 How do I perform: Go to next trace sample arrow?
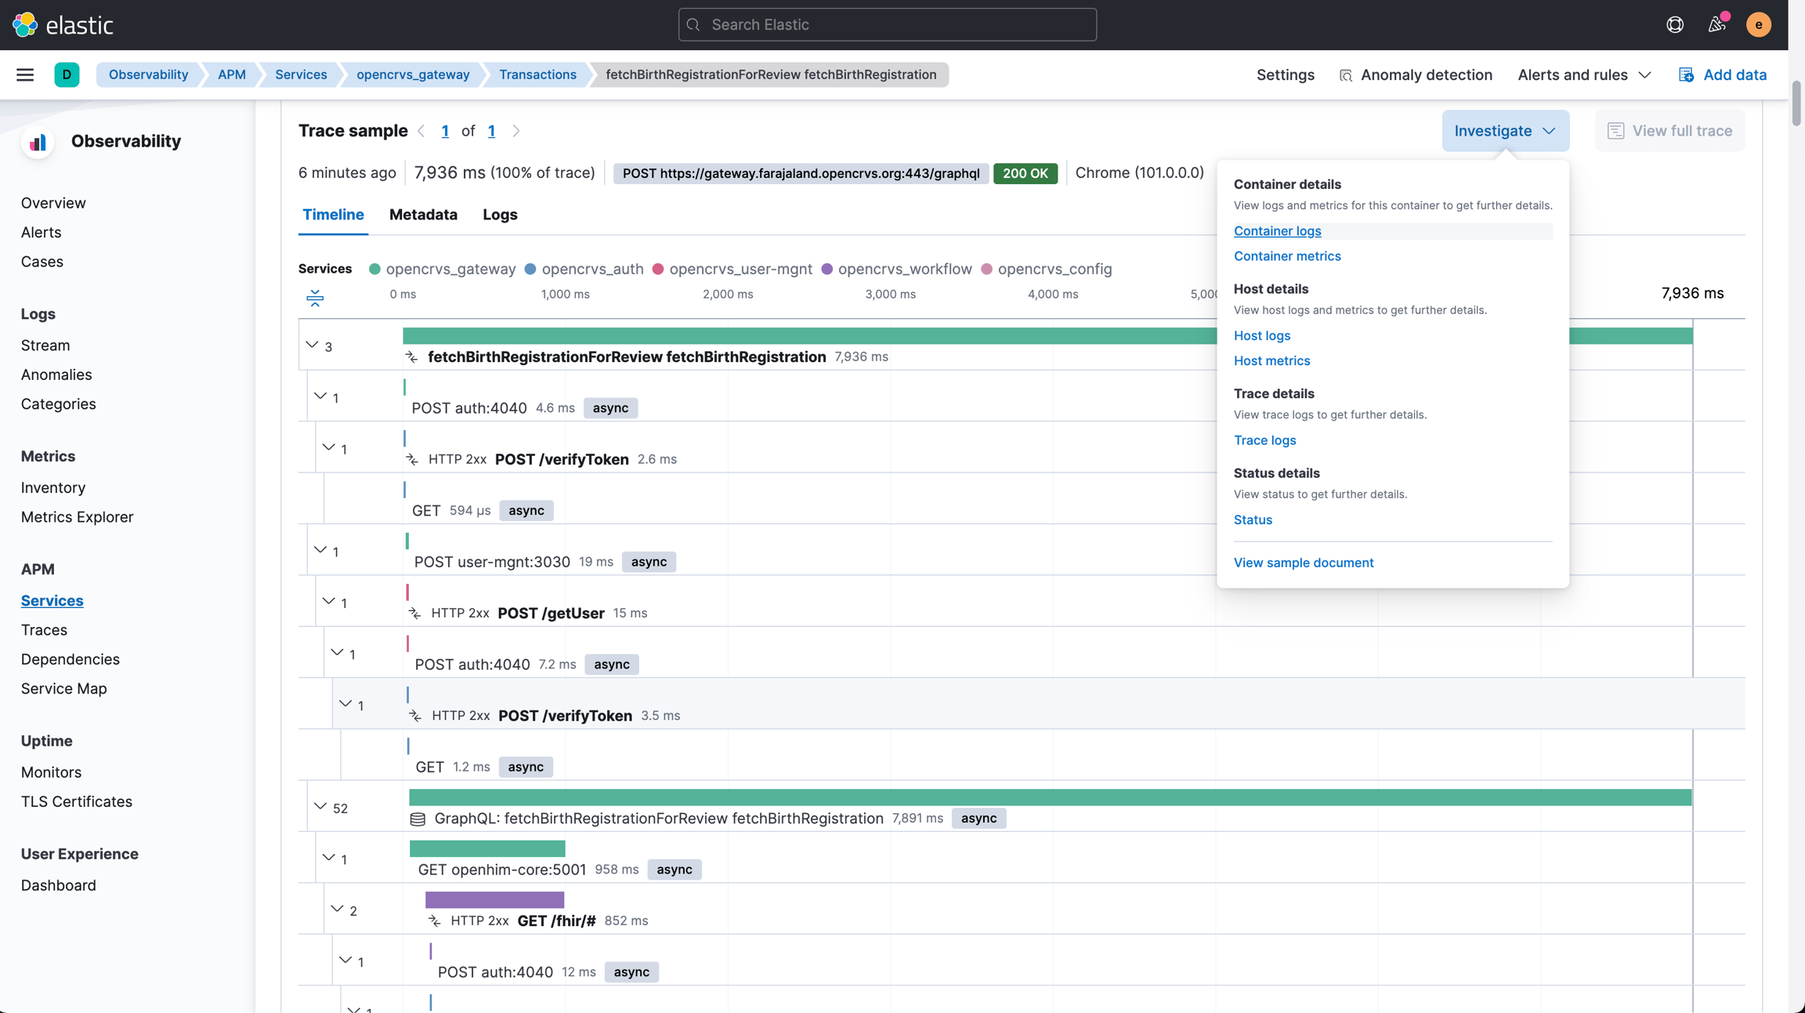pyautogui.click(x=516, y=131)
